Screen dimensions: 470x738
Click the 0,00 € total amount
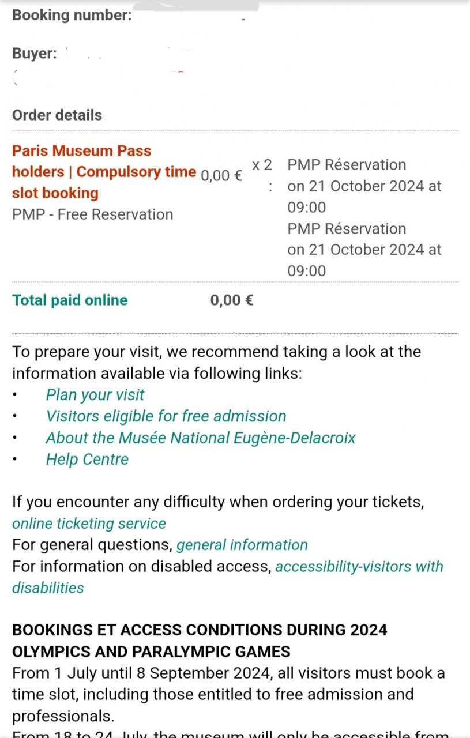(232, 300)
